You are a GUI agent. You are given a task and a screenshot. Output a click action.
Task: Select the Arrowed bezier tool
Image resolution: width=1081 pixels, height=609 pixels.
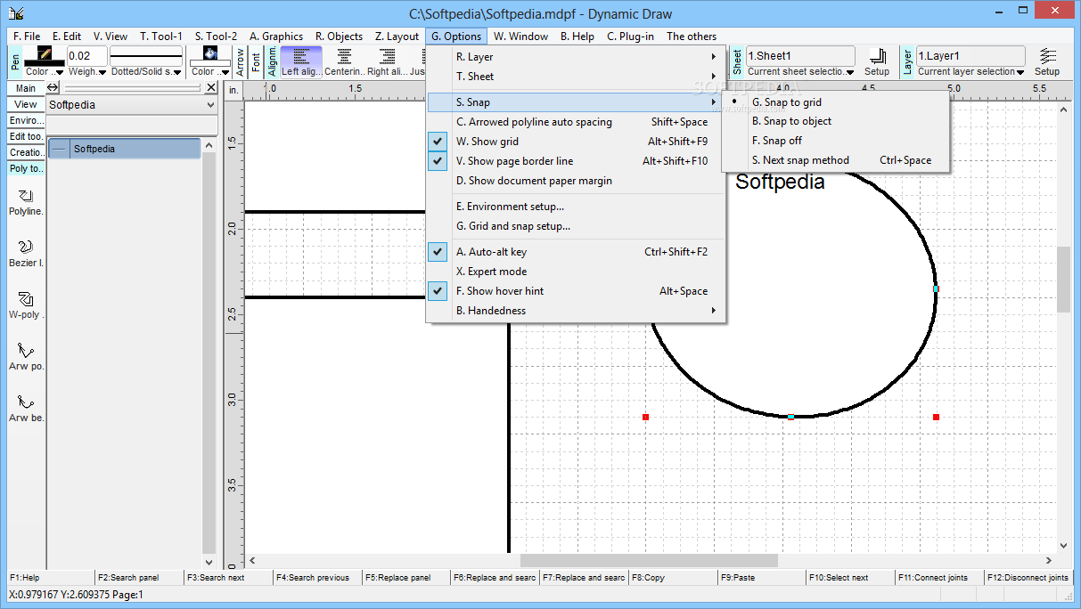point(26,409)
